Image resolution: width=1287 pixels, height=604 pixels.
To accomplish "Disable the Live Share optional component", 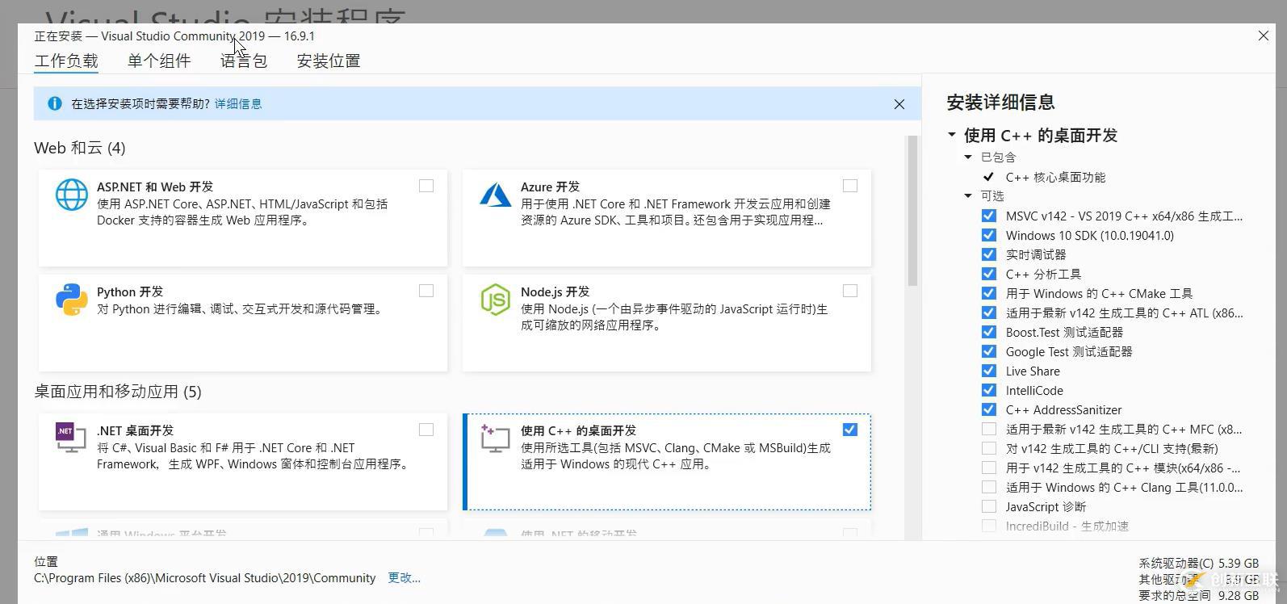I will [989, 371].
